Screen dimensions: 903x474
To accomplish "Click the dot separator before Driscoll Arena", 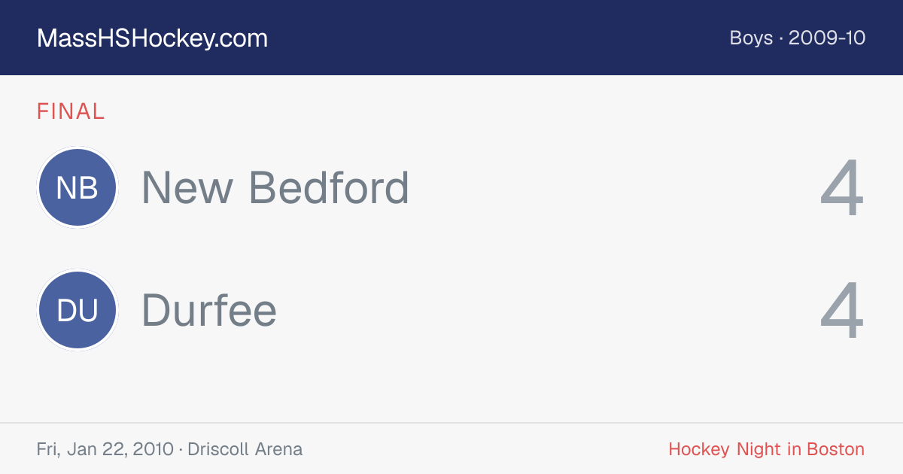I will pos(181,450).
